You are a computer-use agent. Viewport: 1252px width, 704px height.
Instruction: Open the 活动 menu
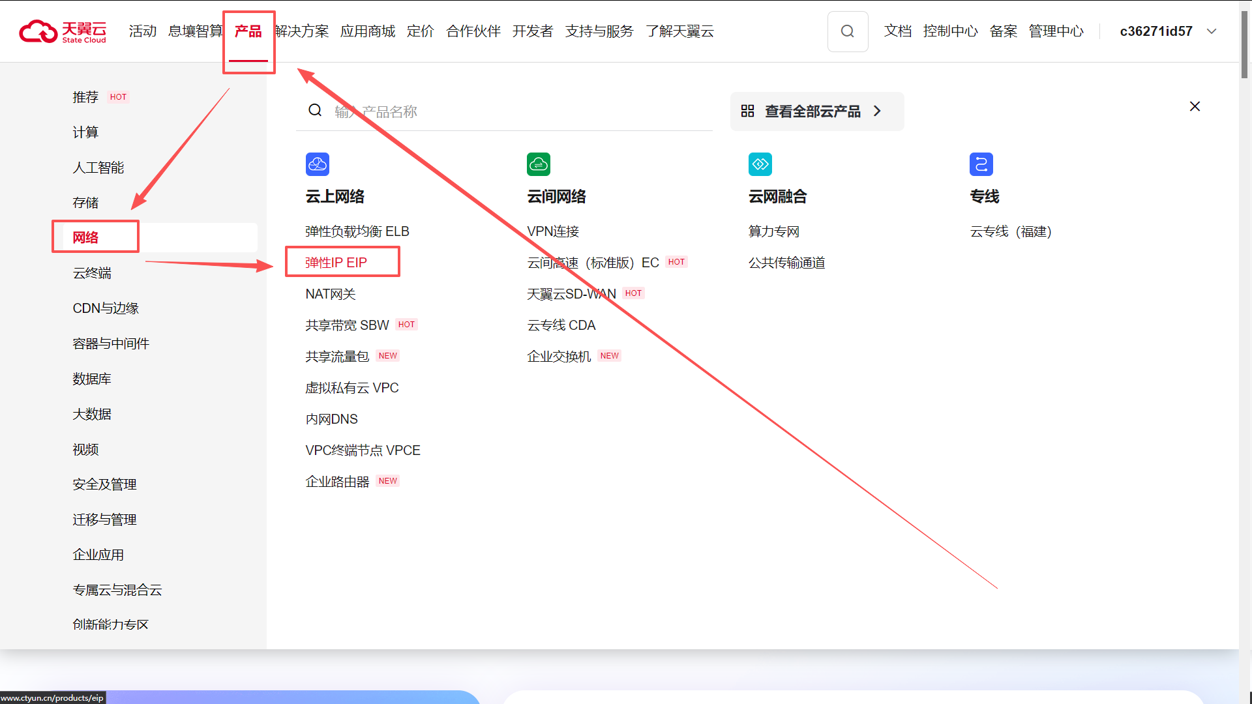pos(143,31)
